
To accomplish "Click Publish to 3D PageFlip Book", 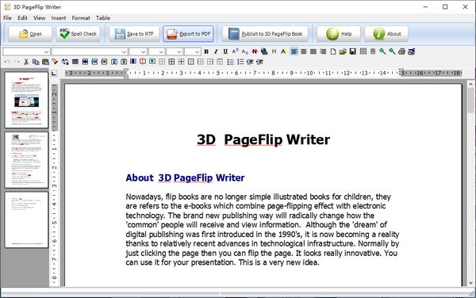I will tap(265, 33).
